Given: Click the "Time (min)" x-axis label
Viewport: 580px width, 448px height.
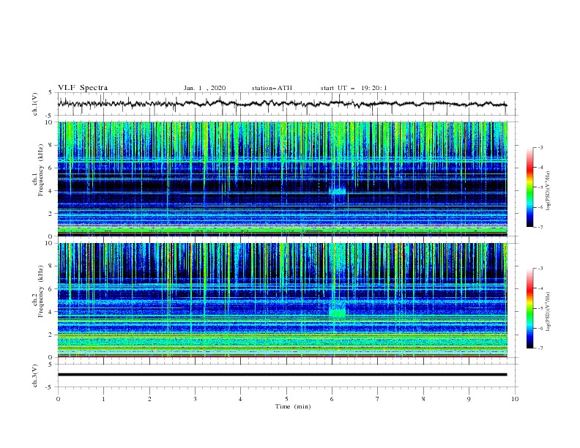Looking at the screenshot, I should pyautogui.click(x=293, y=406).
